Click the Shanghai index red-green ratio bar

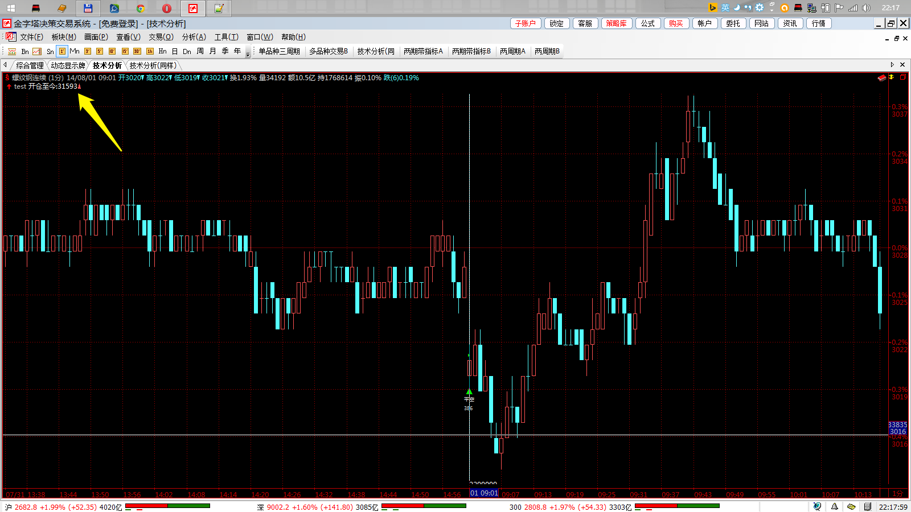167,506
